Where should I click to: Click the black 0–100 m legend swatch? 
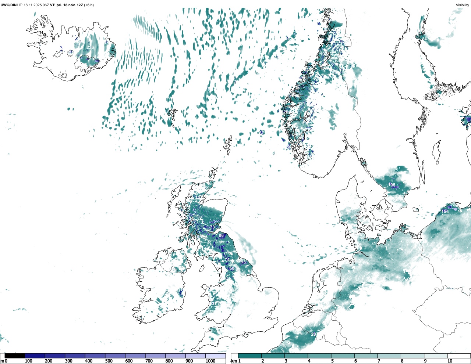click(15, 356)
